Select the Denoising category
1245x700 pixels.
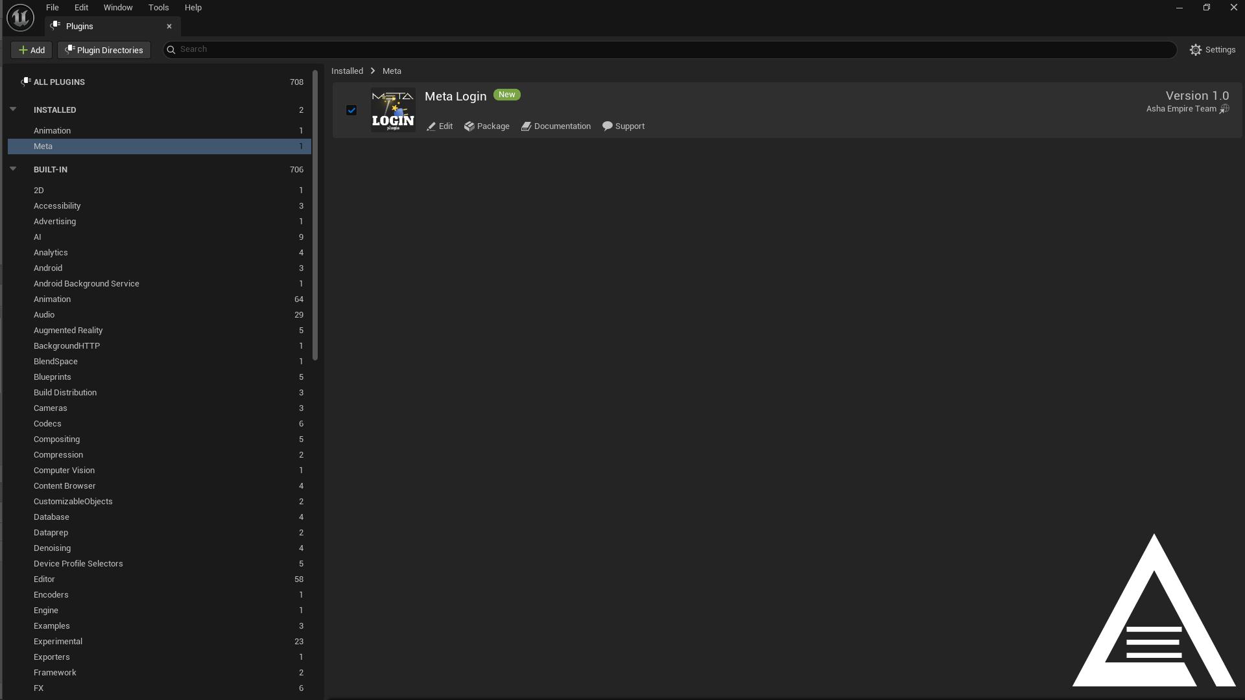coord(160,548)
